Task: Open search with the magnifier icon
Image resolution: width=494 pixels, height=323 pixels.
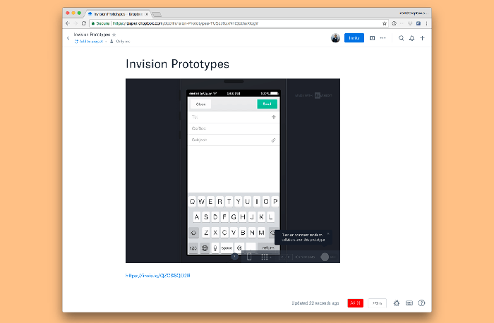Action: click(401, 38)
